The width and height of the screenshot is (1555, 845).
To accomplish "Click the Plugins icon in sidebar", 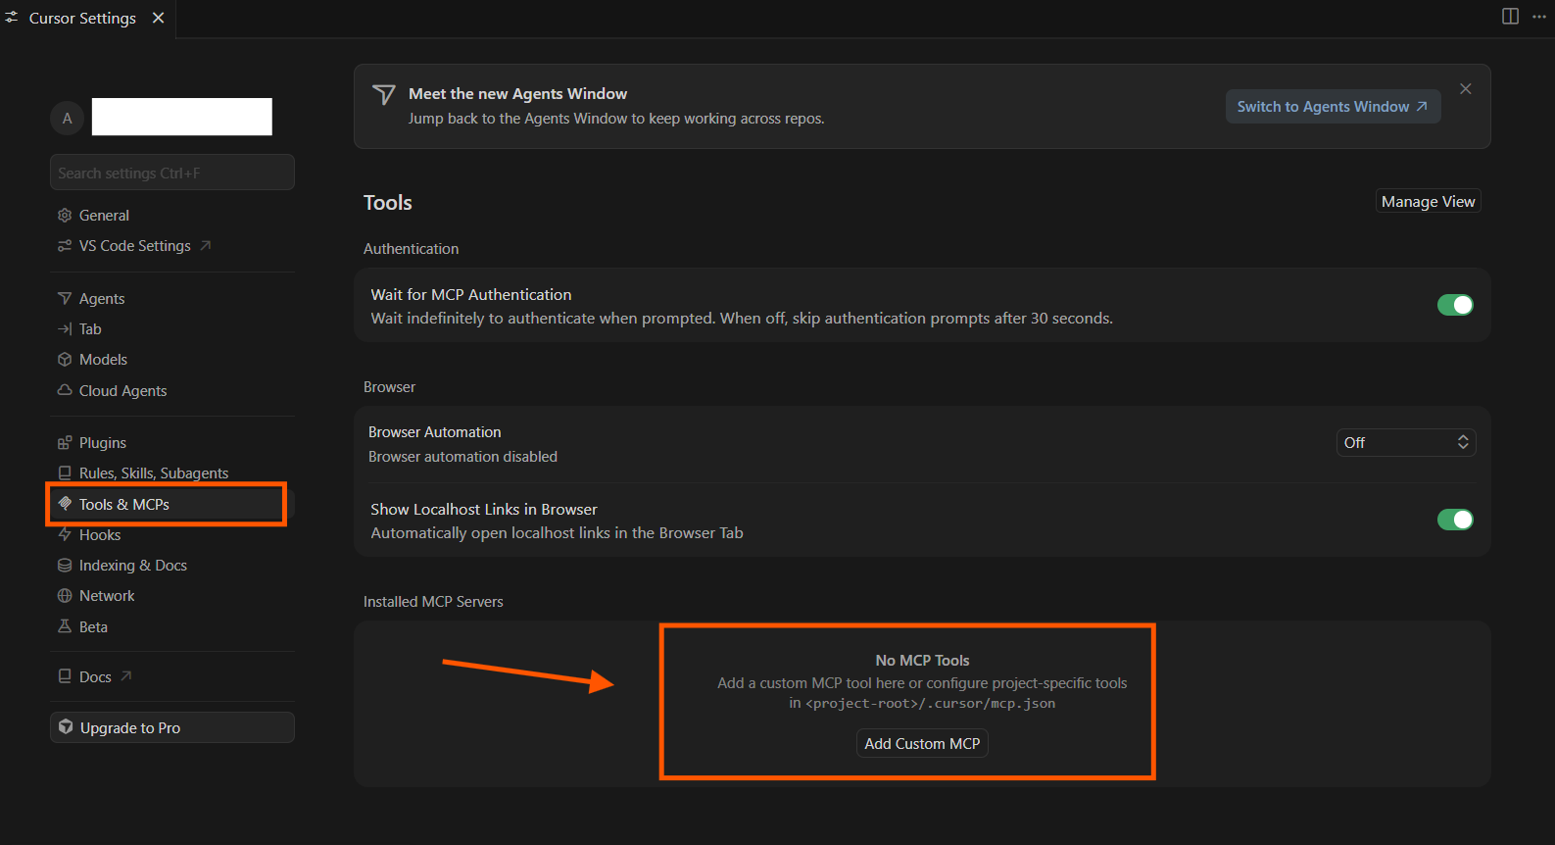I will [65, 443].
